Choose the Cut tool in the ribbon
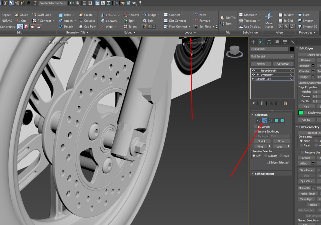Viewport: 321px width, 225px height. pyautogui.click(x=21, y=21)
